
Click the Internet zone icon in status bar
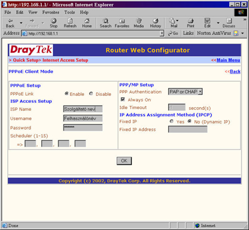[x=197, y=226]
